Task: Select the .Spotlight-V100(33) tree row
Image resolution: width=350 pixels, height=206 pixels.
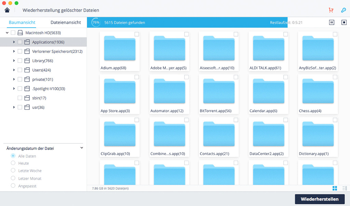Action: (43, 88)
